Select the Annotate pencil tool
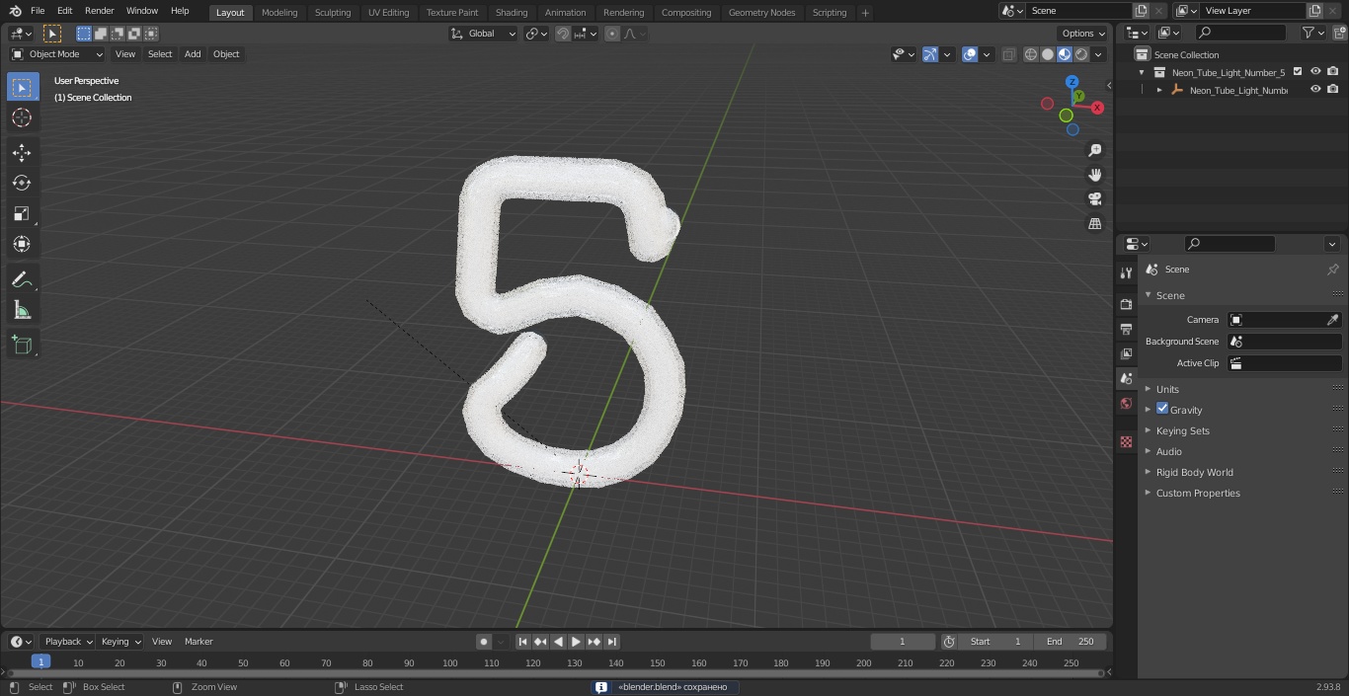The height and width of the screenshot is (696, 1349). [x=22, y=280]
